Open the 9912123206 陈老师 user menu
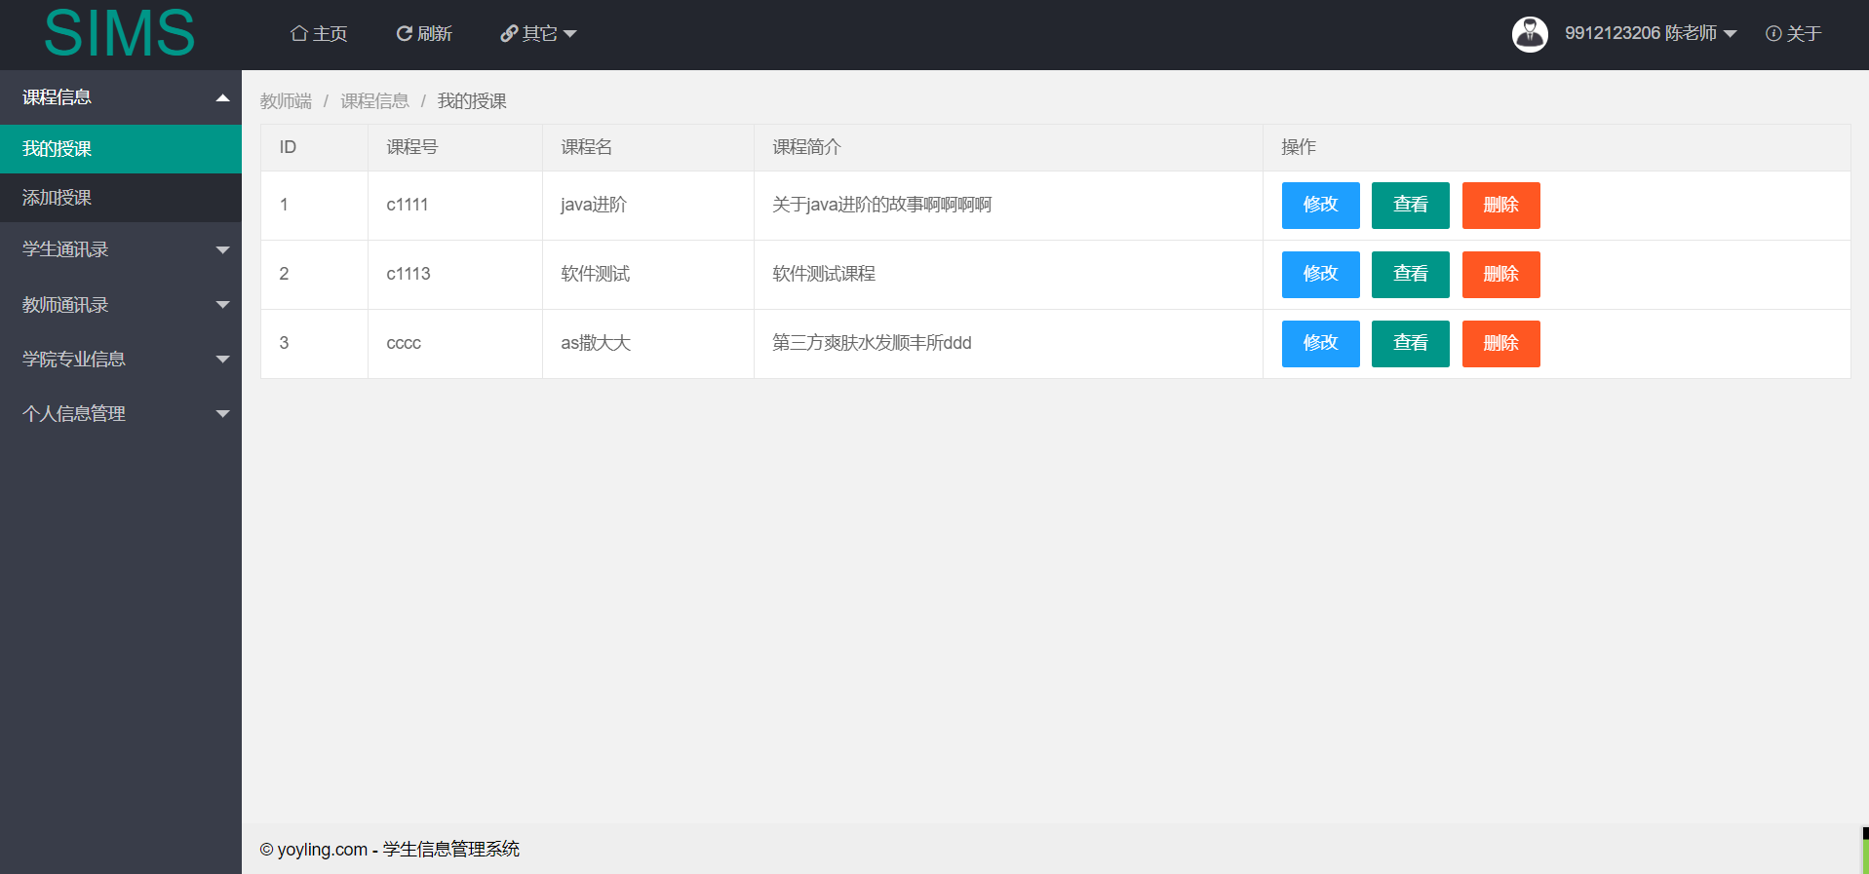1869x874 pixels. pyautogui.click(x=1651, y=33)
